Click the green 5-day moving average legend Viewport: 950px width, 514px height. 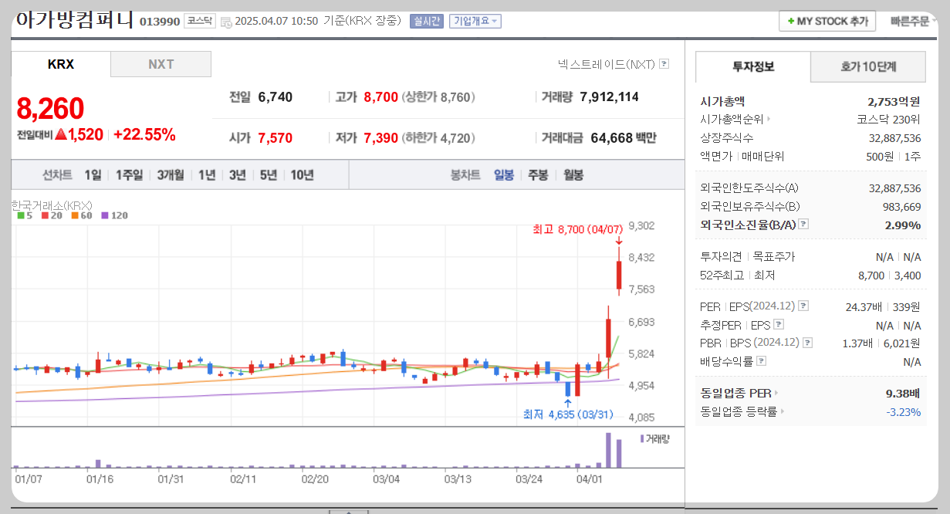pos(25,215)
